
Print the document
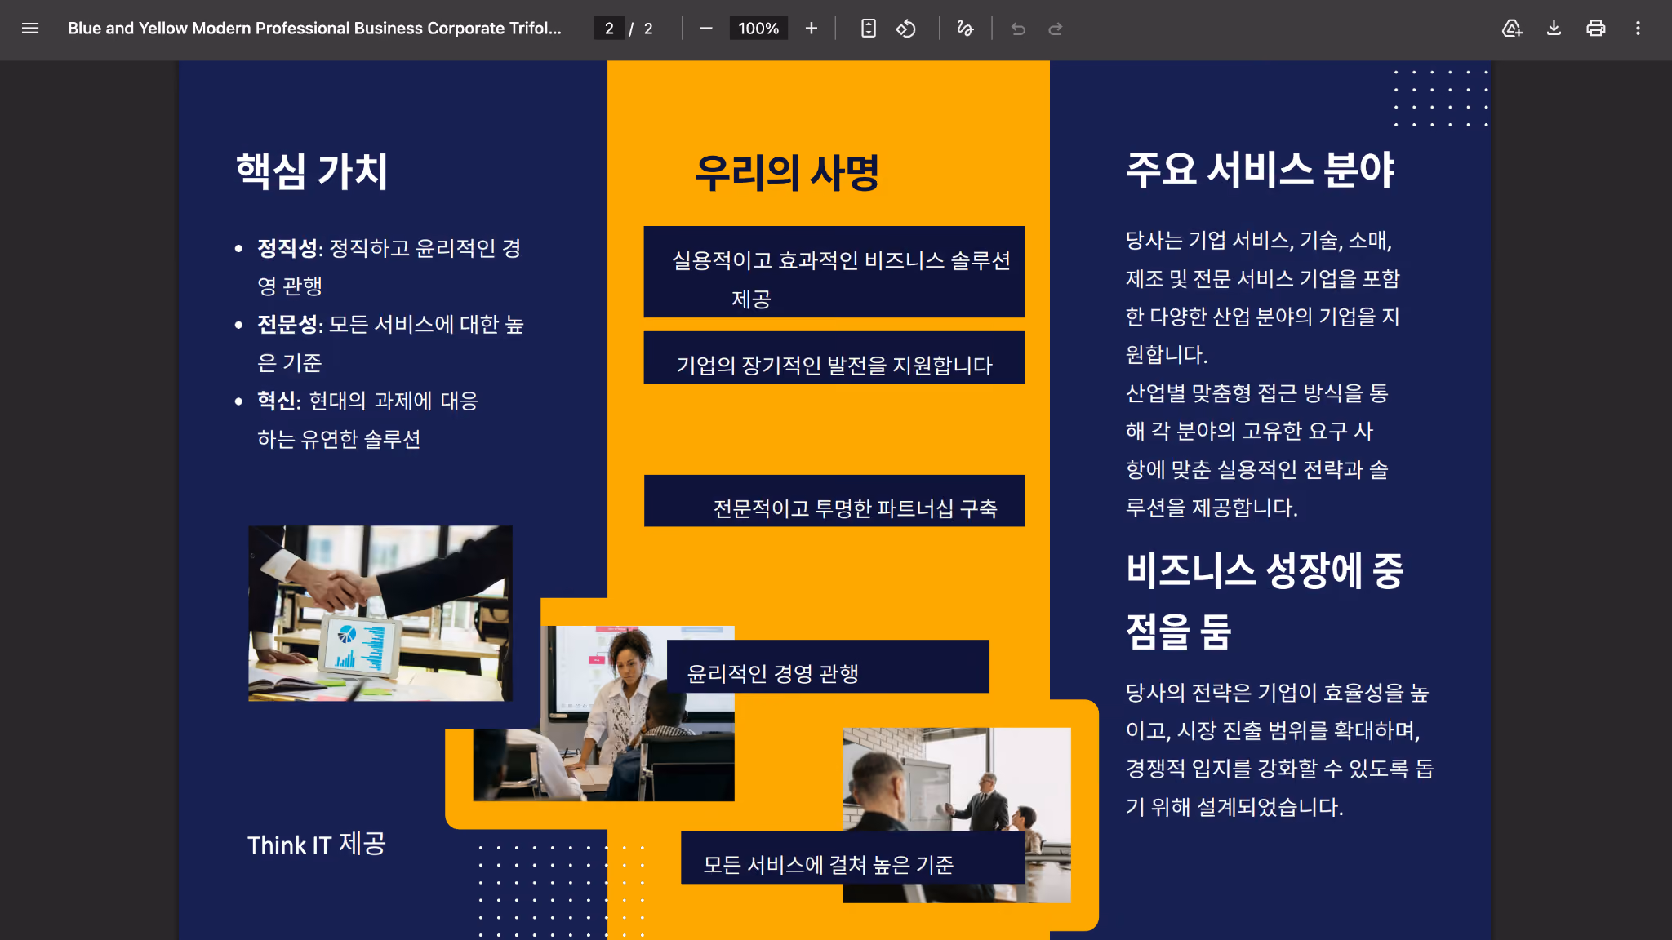1596,29
